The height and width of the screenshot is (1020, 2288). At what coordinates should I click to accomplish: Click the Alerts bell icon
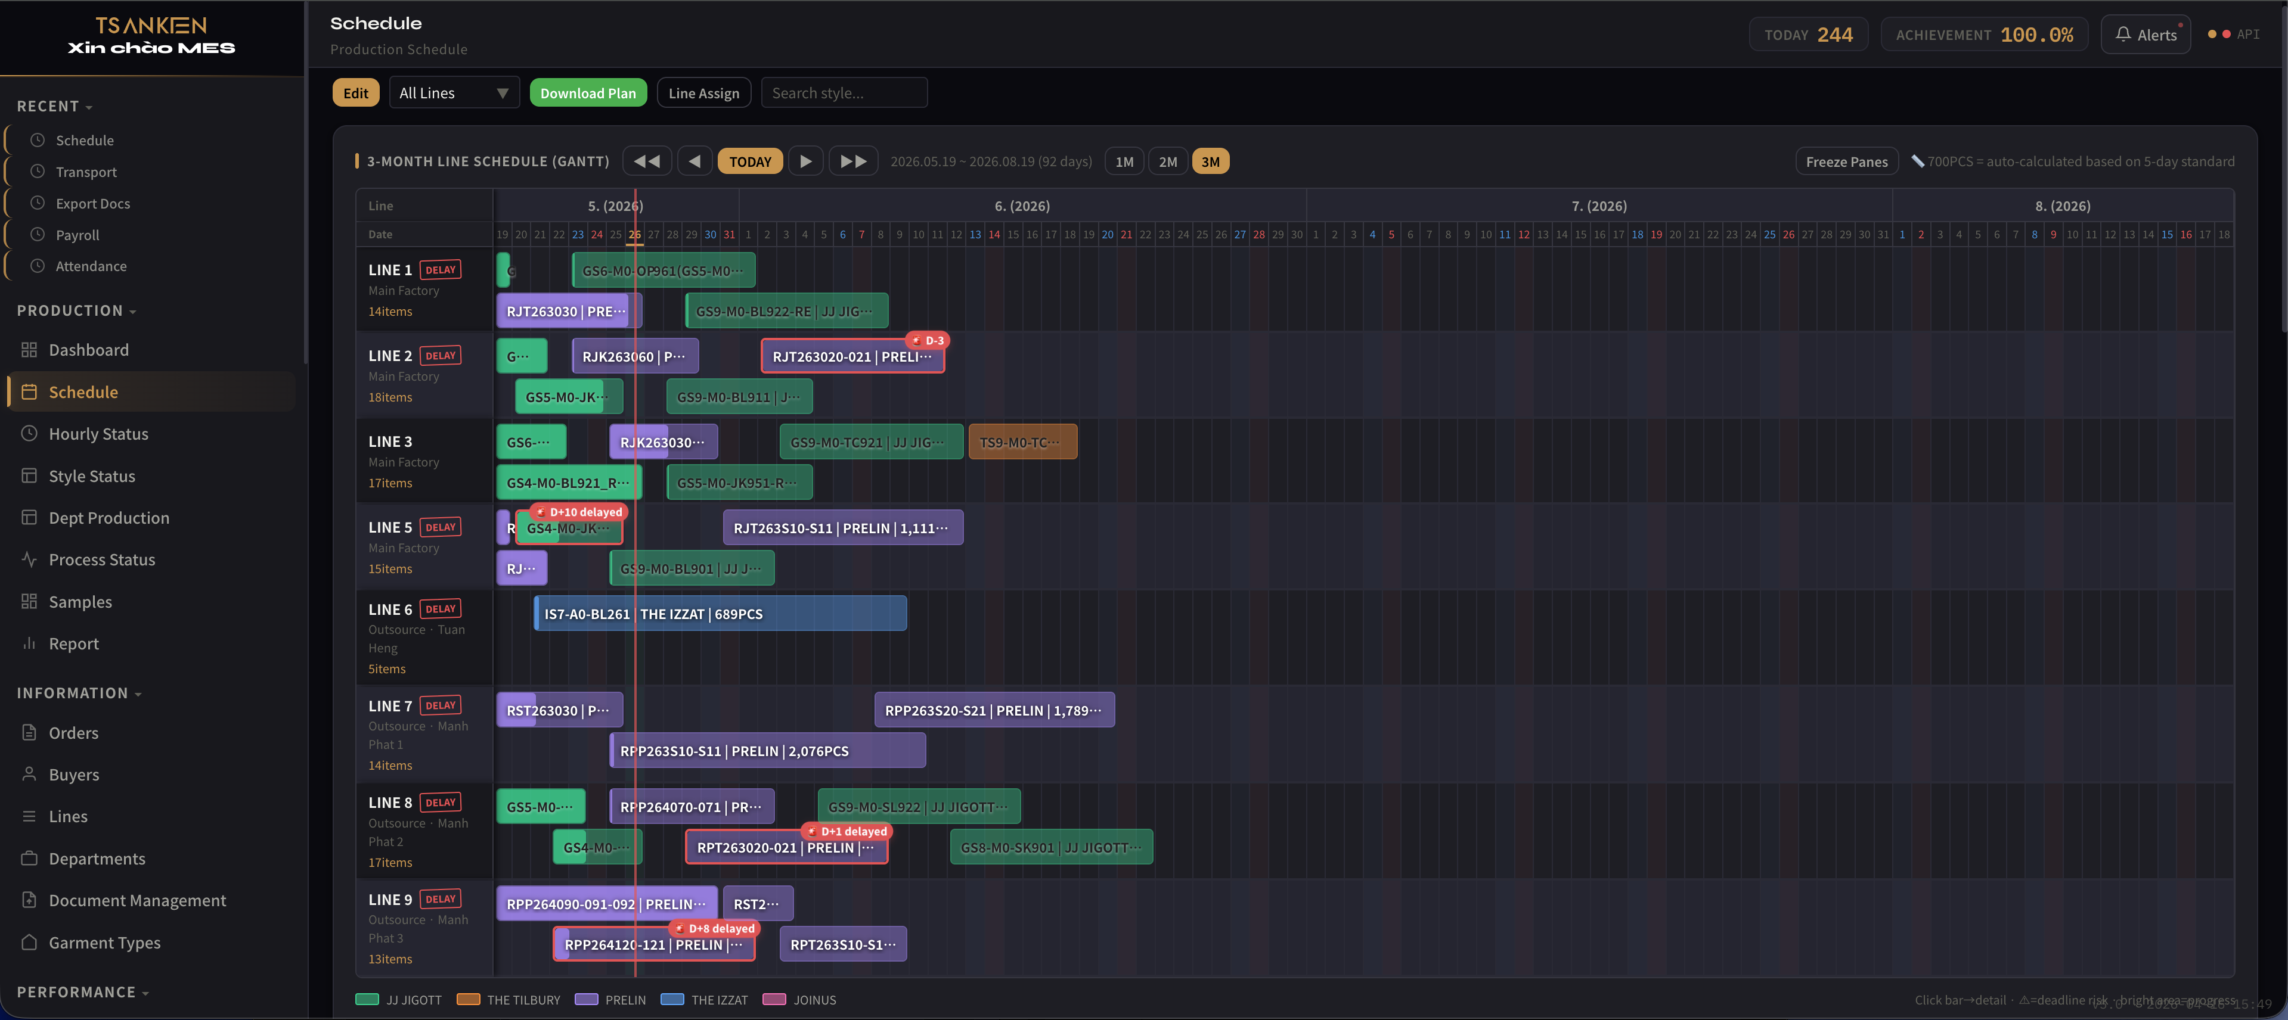click(2123, 34)
